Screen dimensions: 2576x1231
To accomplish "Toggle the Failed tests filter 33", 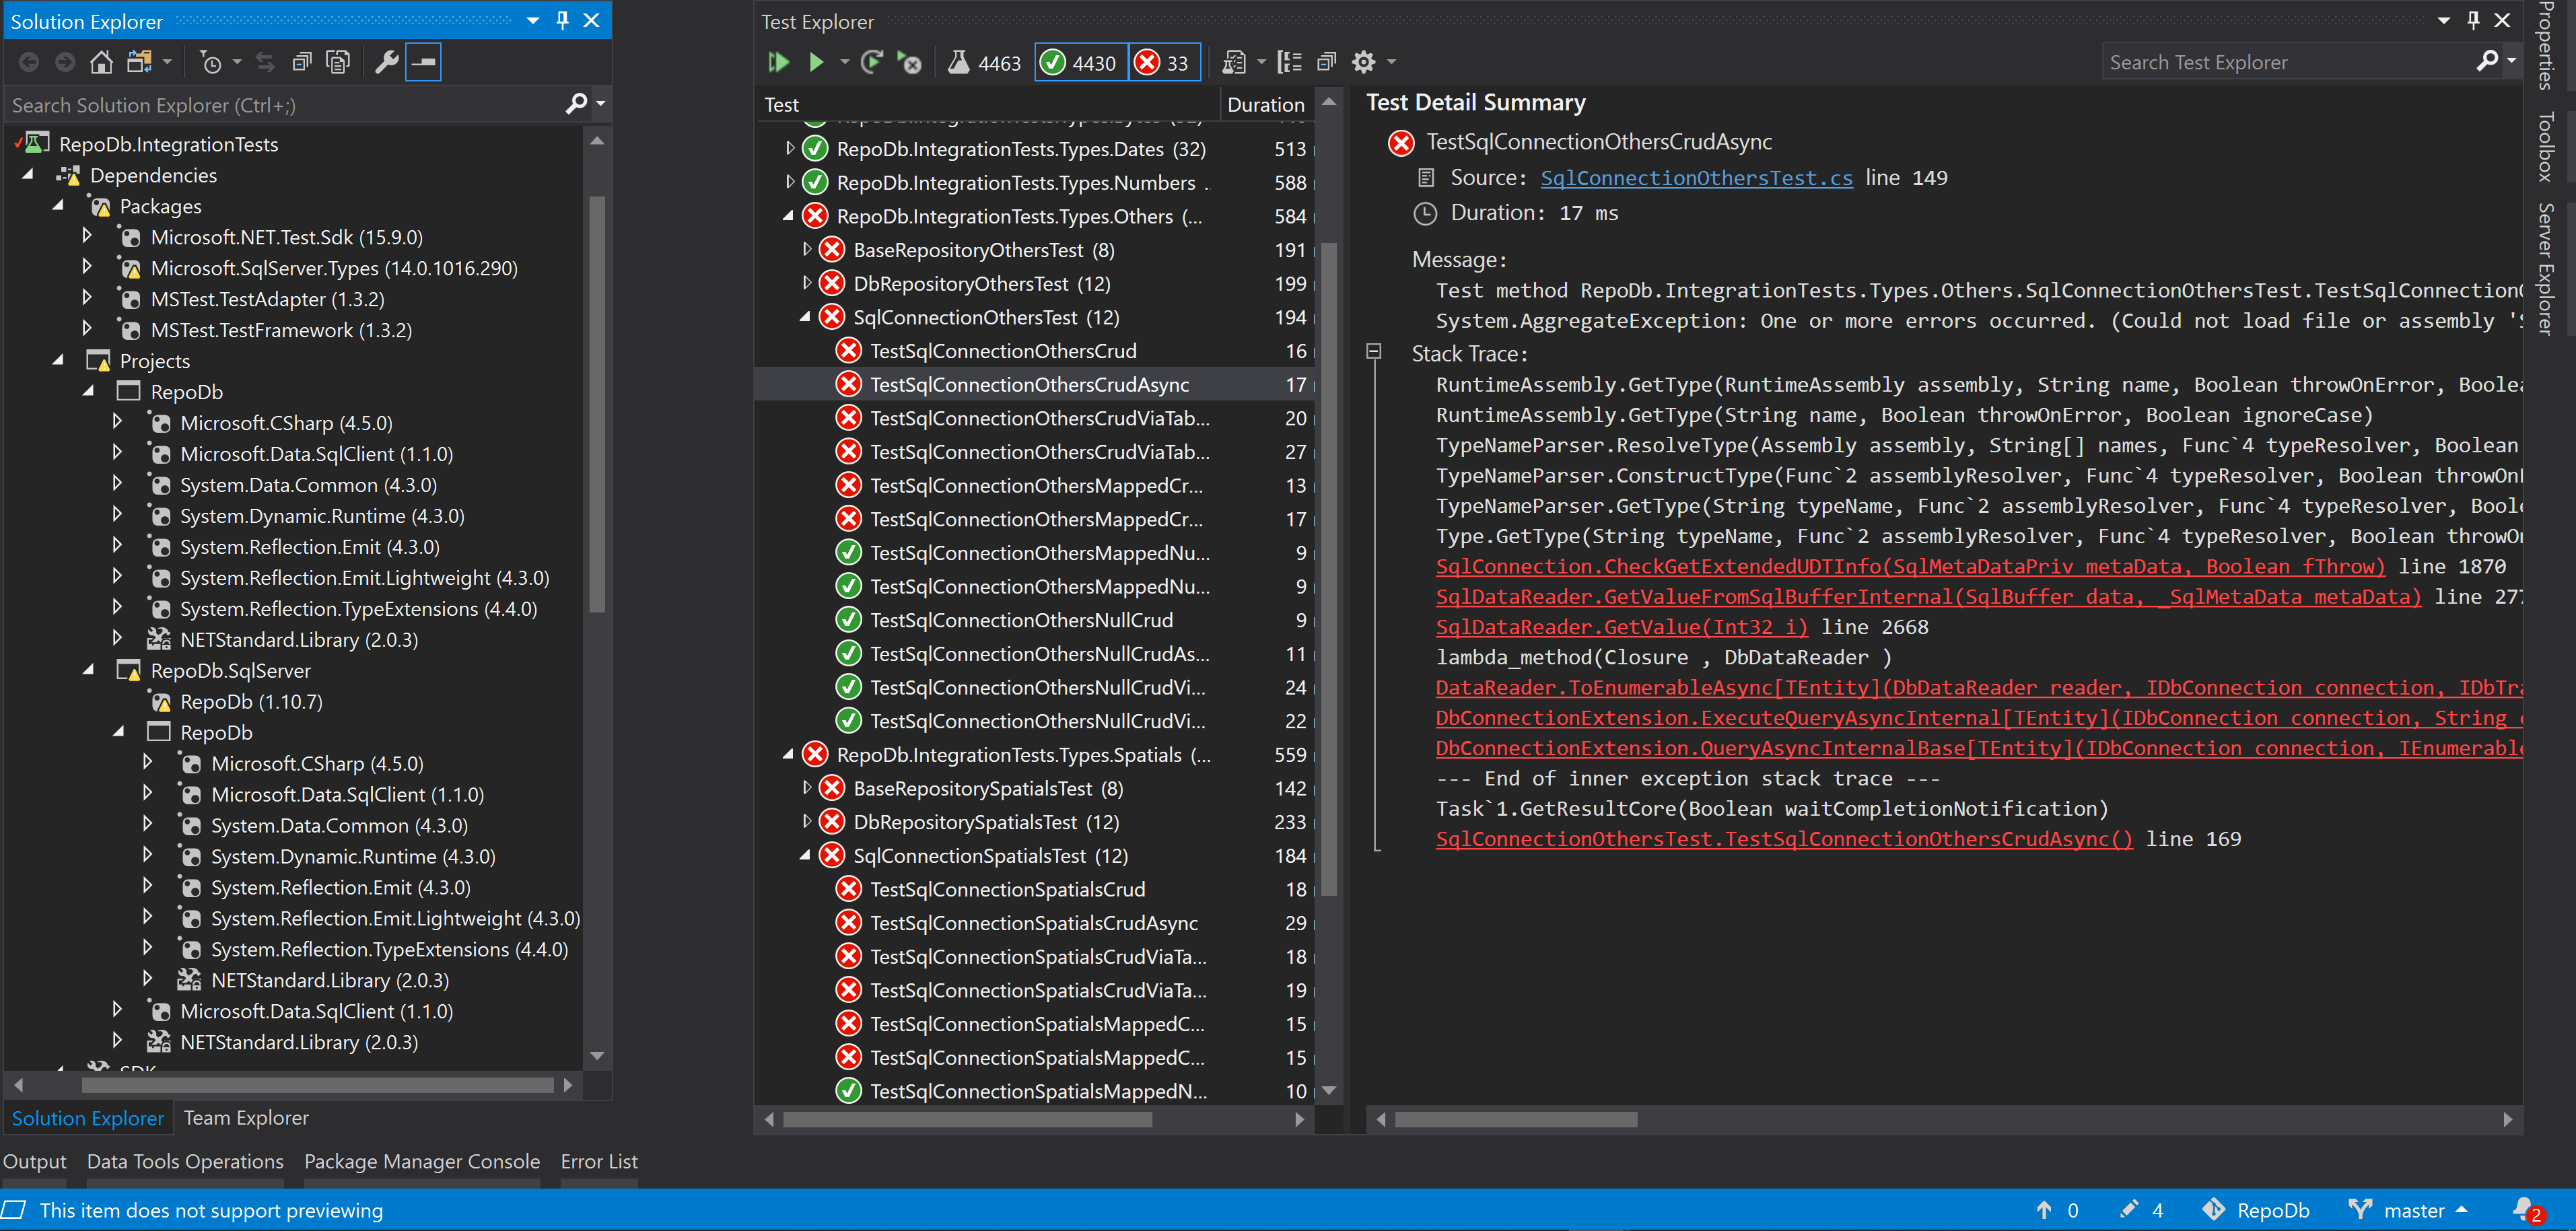I will [x=1164, y=62].
